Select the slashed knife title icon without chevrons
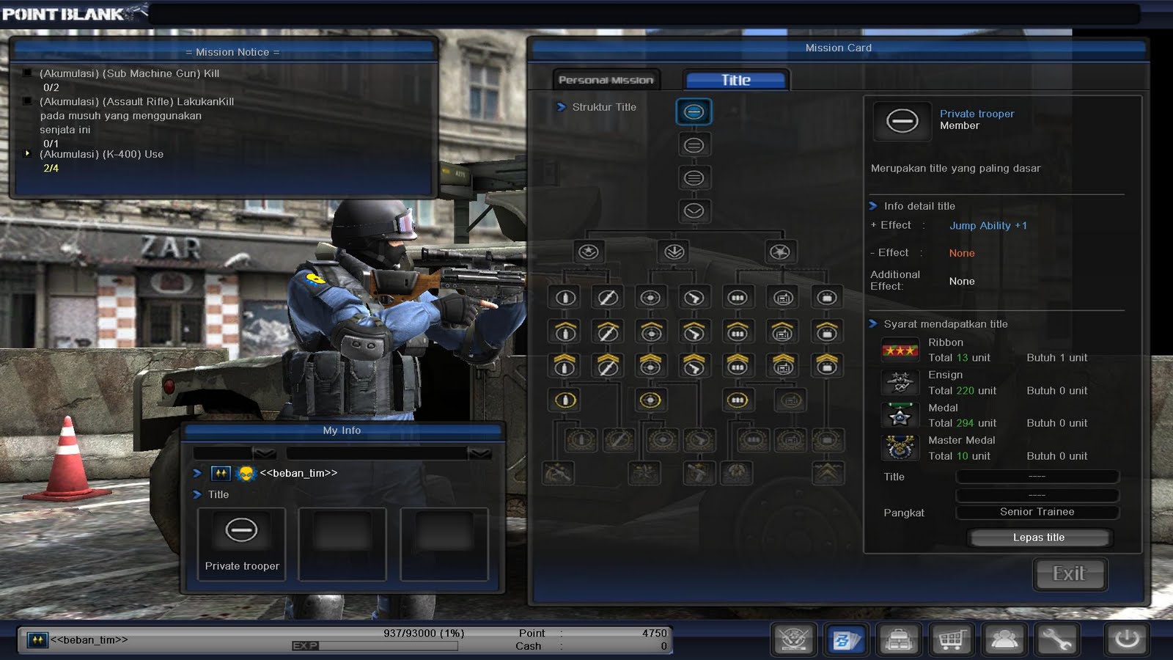This screenshot has width=1173, height=660. click(x=608, y=298)
